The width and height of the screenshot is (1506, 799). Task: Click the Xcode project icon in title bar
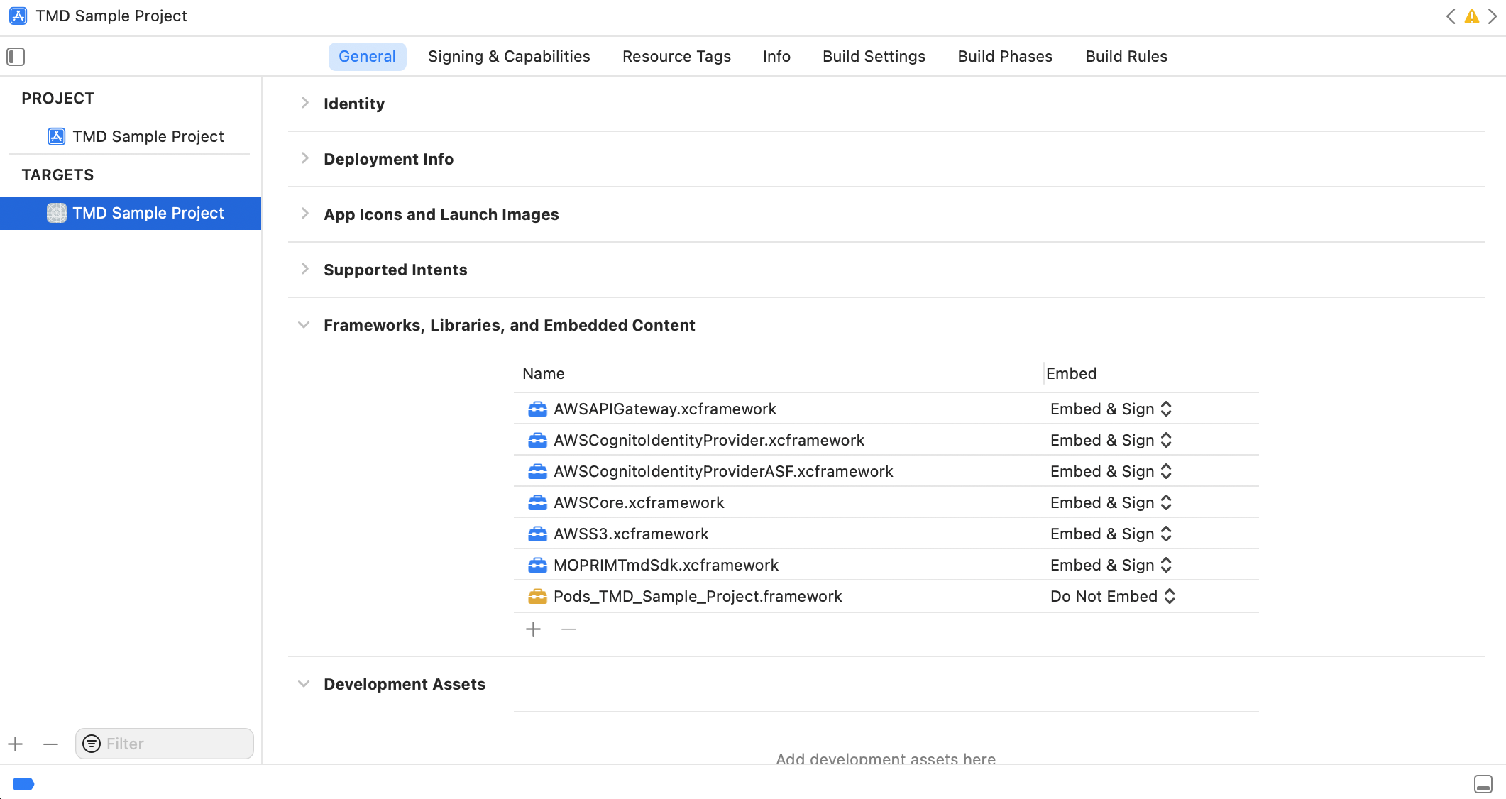(18, 16)
